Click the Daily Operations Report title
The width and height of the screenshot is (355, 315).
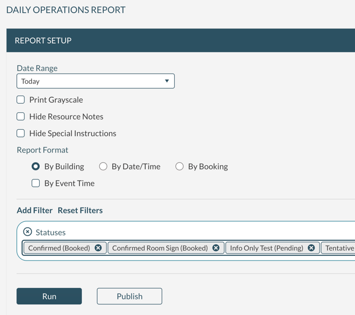tap(66, 10)
